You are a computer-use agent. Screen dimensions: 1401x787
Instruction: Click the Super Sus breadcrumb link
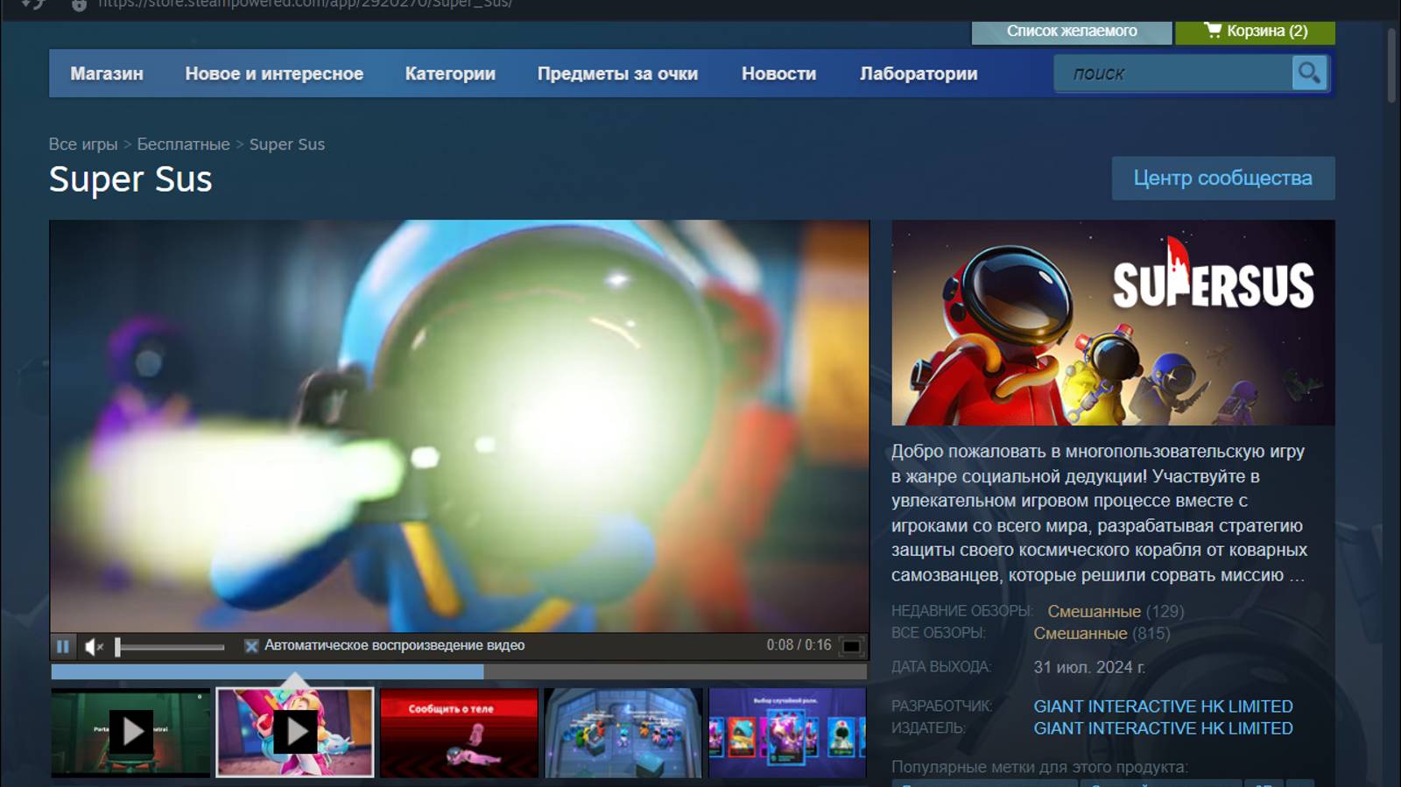[x=287, y=144]
